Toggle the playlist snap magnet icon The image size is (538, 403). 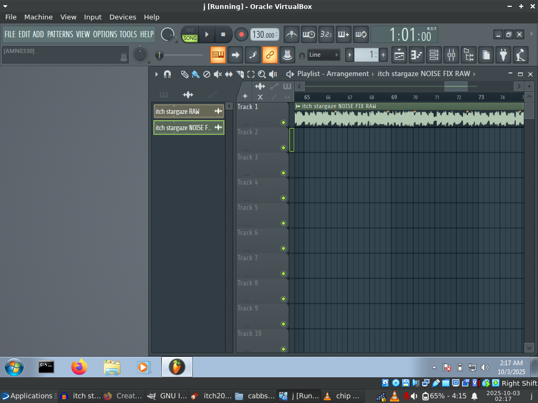167,74
